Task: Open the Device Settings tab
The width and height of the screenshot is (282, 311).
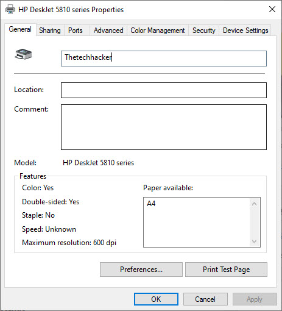Action: point(245,30)
